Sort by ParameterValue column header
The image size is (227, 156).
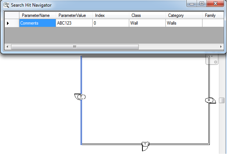coord(74,15)
